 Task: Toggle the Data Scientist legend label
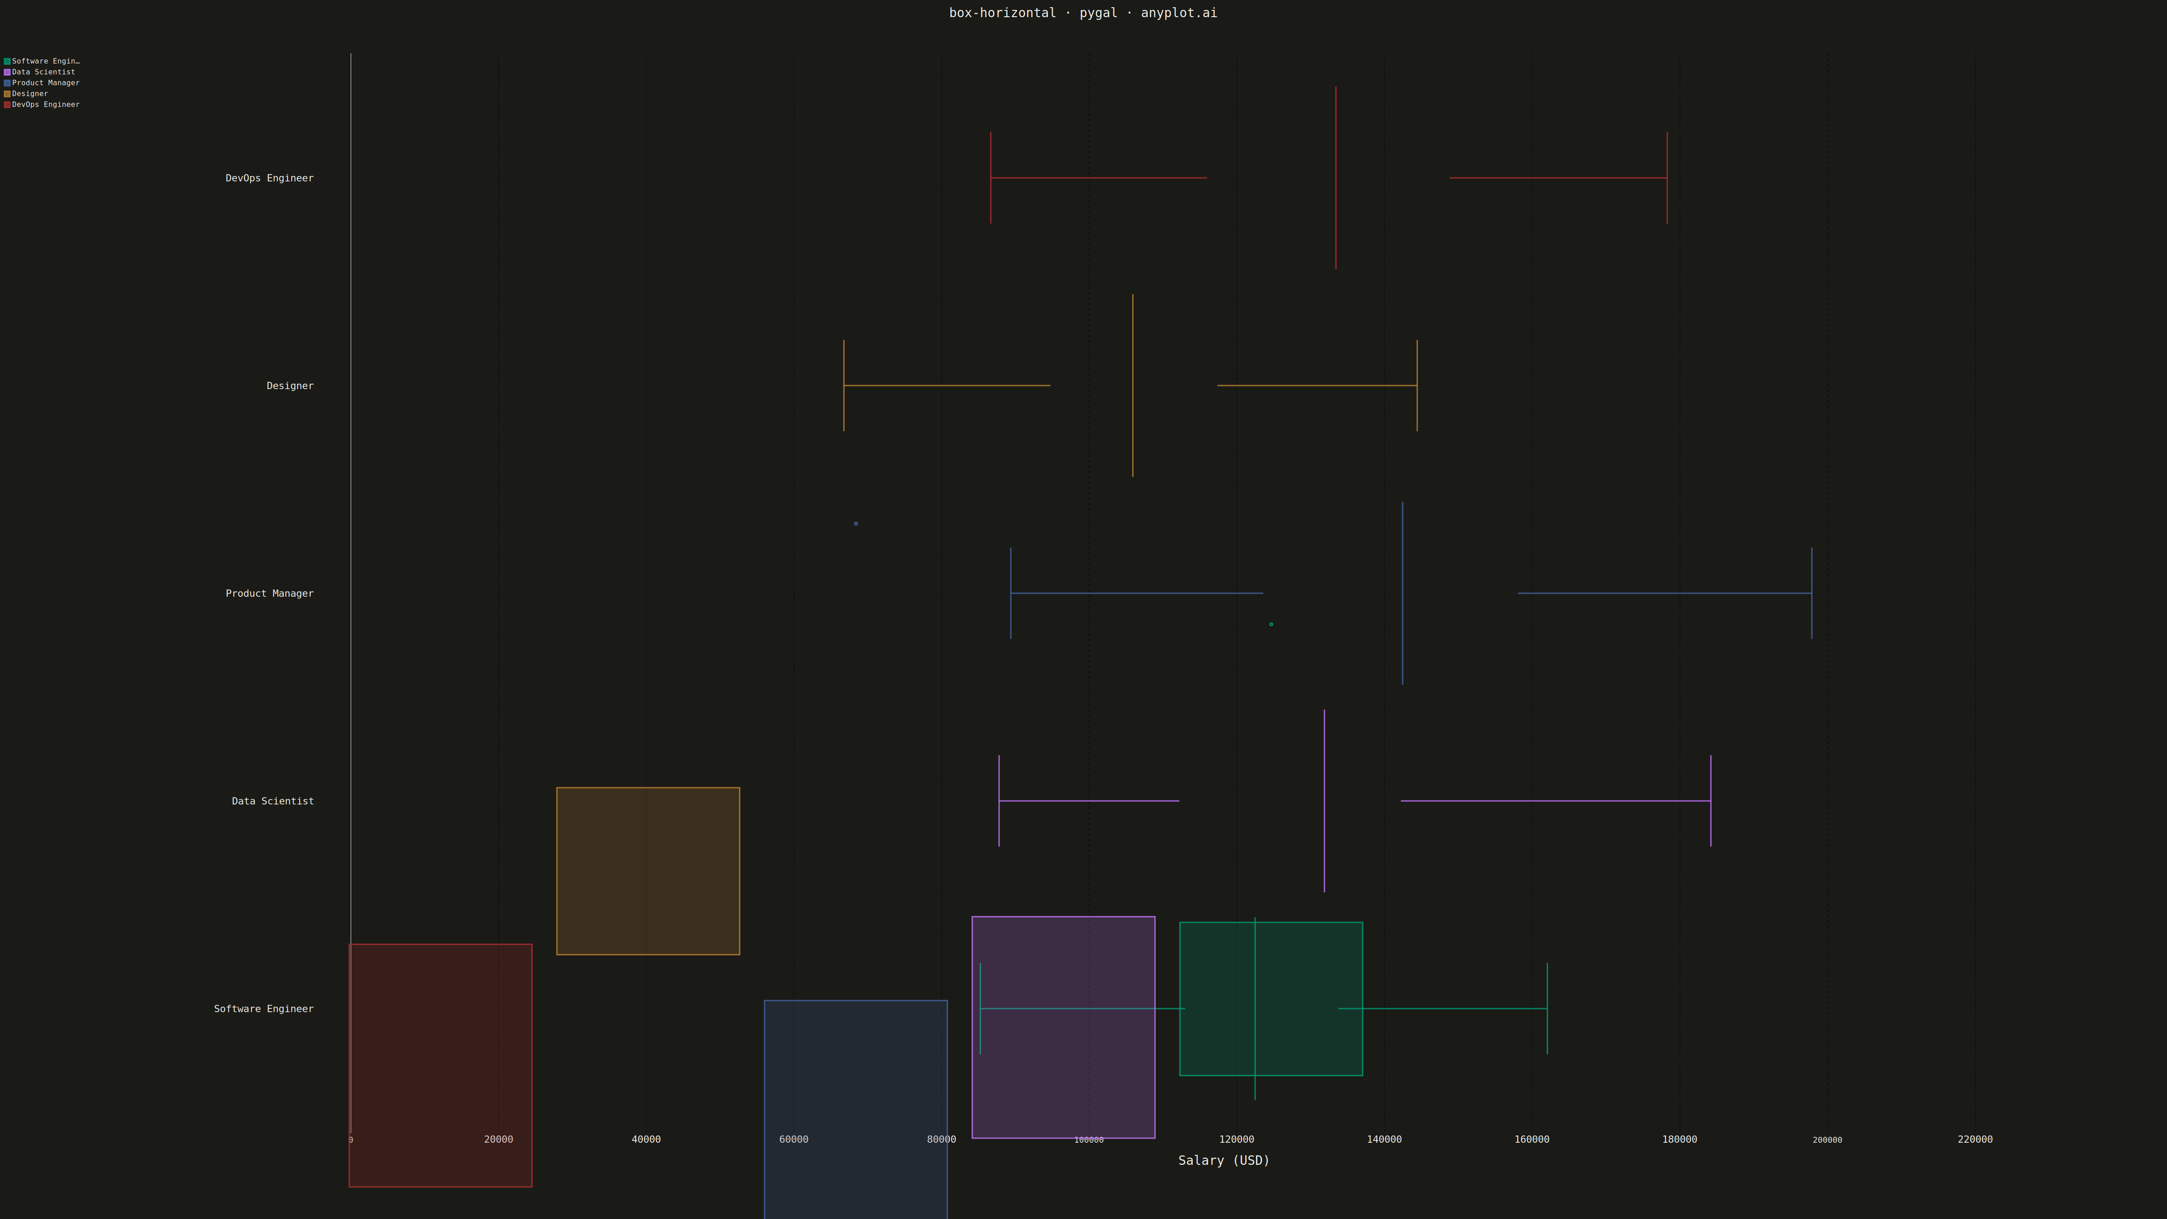44,72
